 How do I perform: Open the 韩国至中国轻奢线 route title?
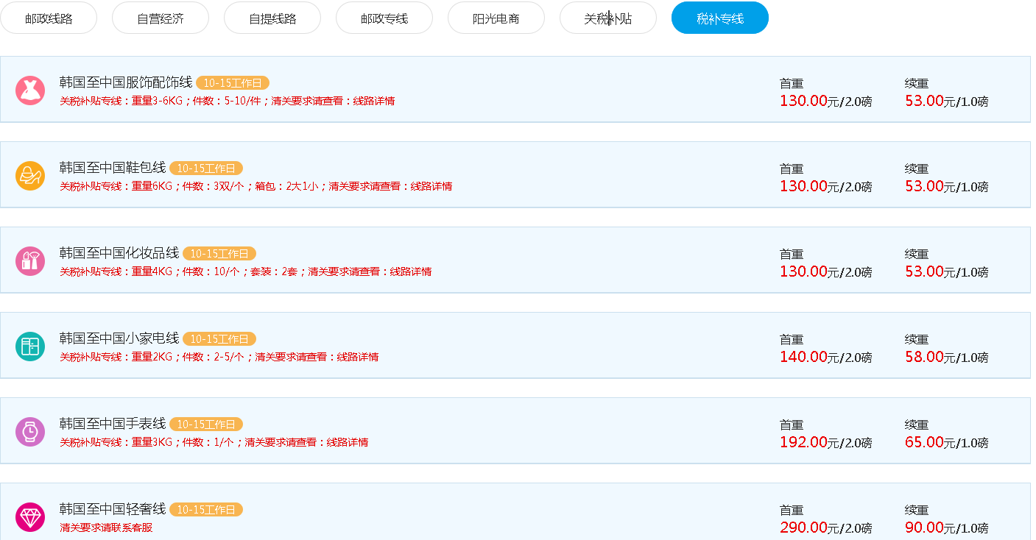(x=113, y=509)
